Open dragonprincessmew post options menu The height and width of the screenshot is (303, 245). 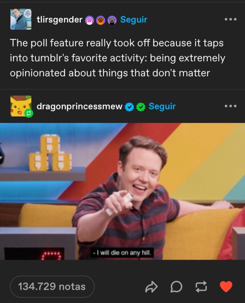pyautogui.click(x=231, y=106)
